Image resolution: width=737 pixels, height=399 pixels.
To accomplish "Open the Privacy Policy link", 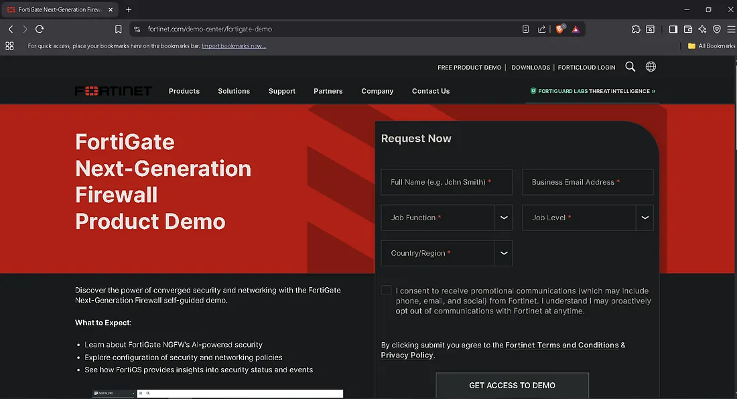I will click(407, 355).
